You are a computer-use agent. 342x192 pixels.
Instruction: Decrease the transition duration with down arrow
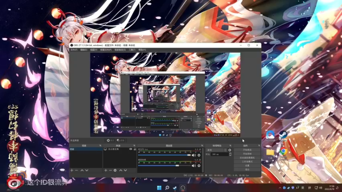(x=230, y=155)
